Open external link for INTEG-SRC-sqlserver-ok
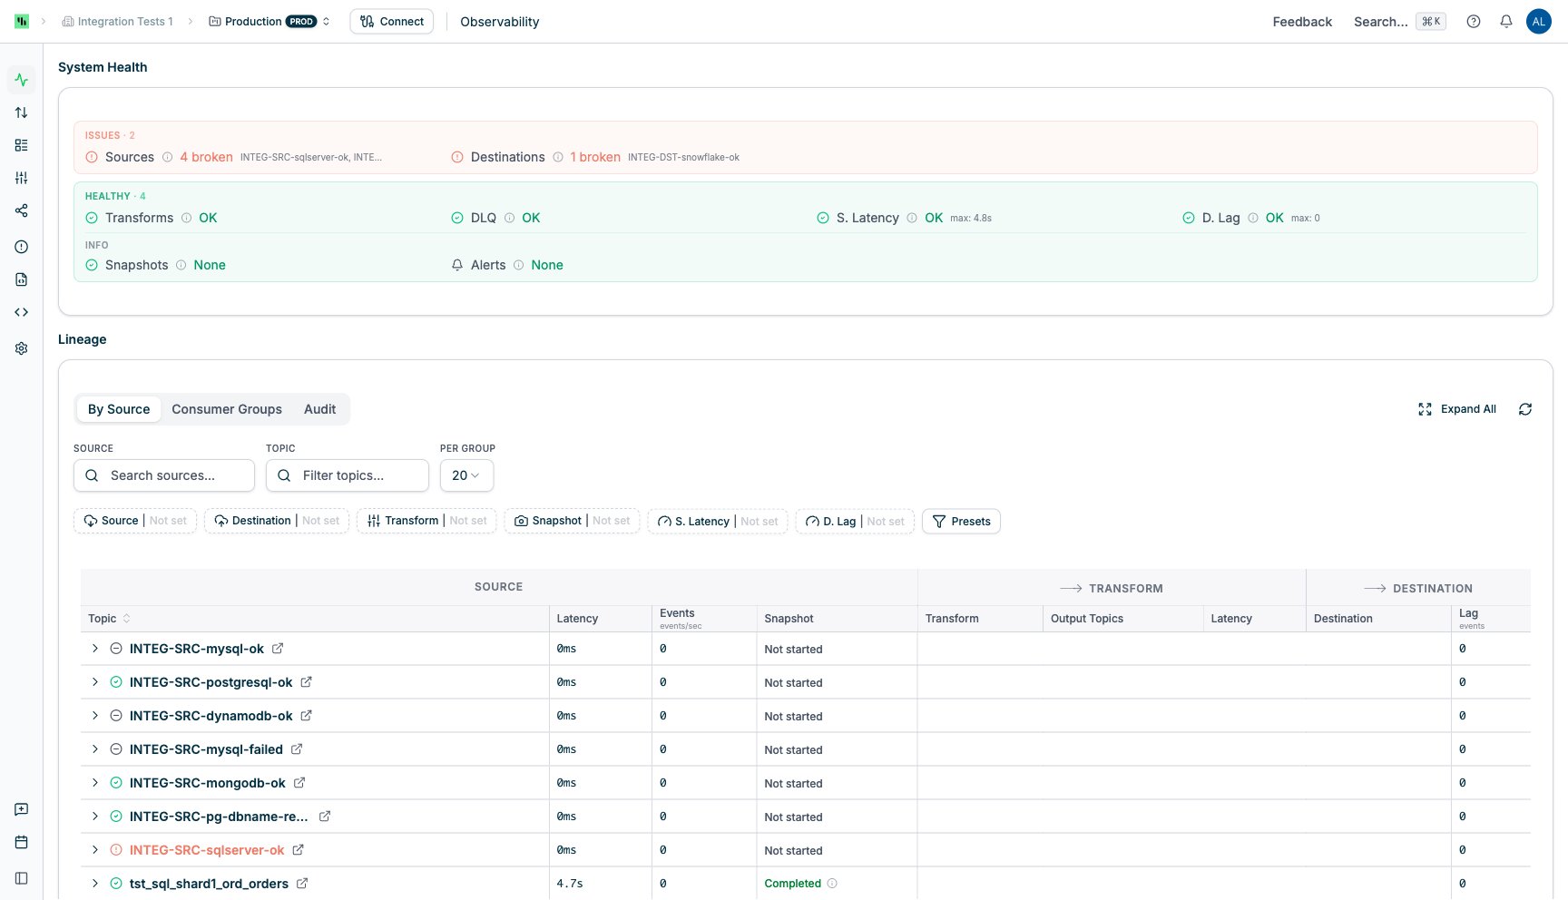 (x=299, y=850)
